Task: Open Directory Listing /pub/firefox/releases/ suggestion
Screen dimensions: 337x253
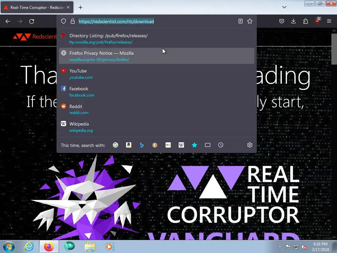Action: tap(156, 39)
